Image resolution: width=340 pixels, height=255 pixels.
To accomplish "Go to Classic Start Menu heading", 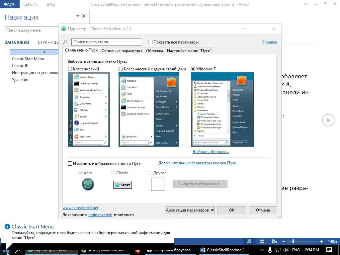I will [x=28, y=59].
